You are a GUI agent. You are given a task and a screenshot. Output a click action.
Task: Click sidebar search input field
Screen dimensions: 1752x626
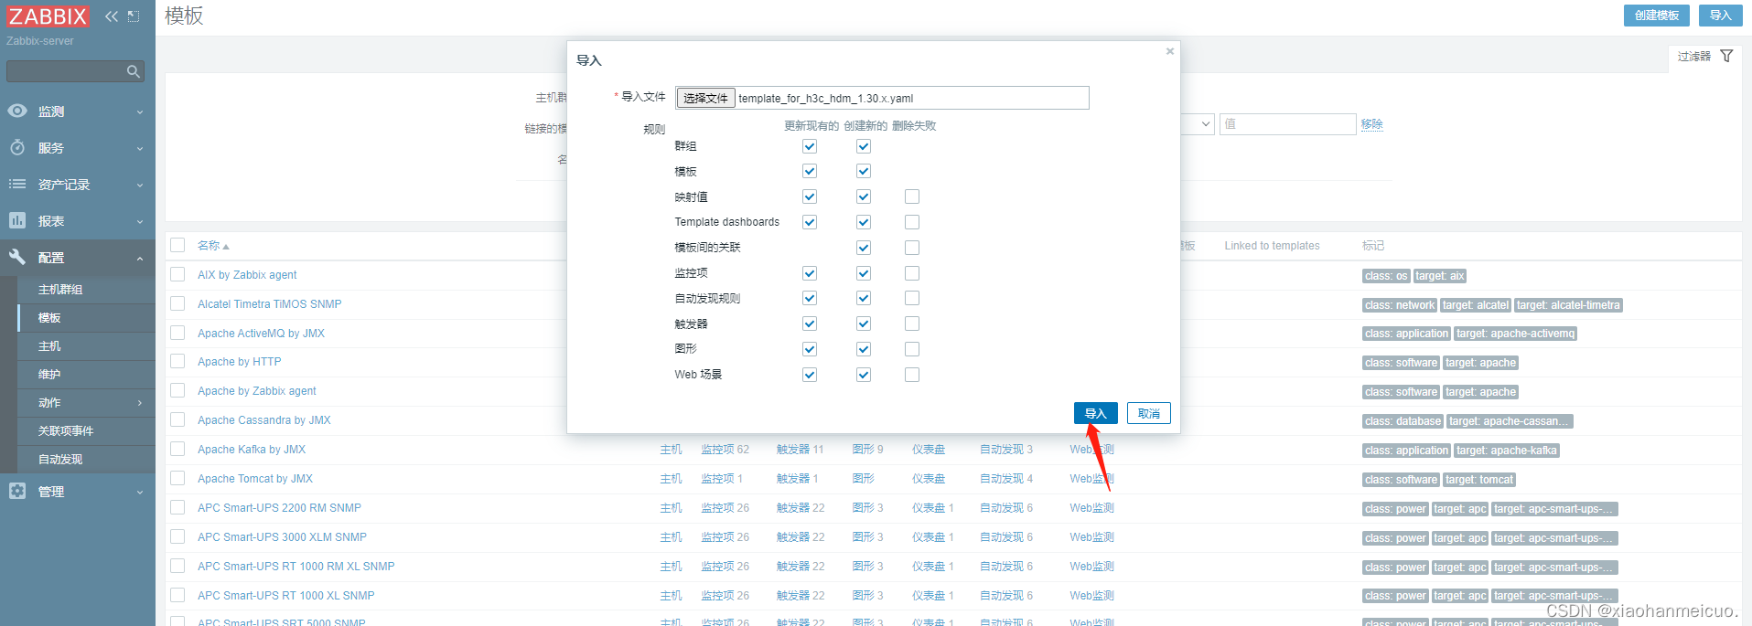tap(66, 71)
